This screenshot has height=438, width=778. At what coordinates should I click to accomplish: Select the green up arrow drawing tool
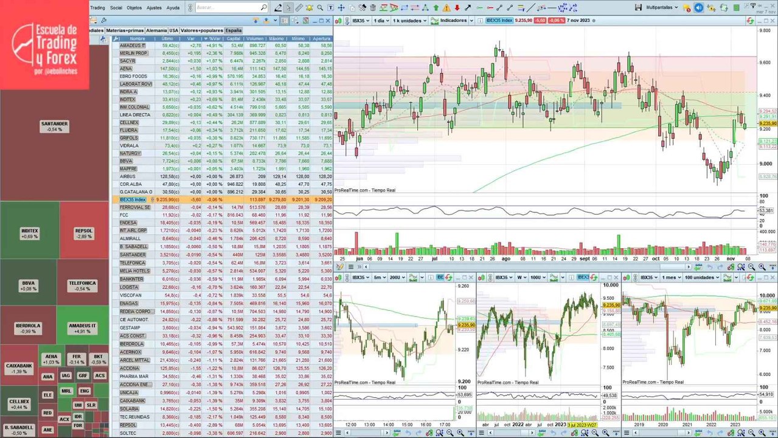(436, 8)
